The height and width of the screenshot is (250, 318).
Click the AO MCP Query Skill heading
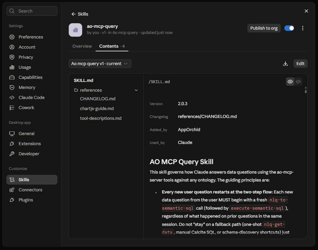(181, 162)
